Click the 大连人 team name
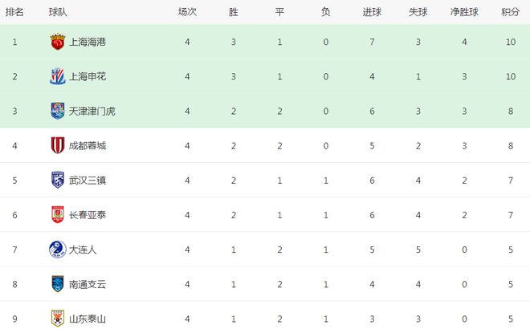Viewport: 530px width, 329px height. (83, 250)
